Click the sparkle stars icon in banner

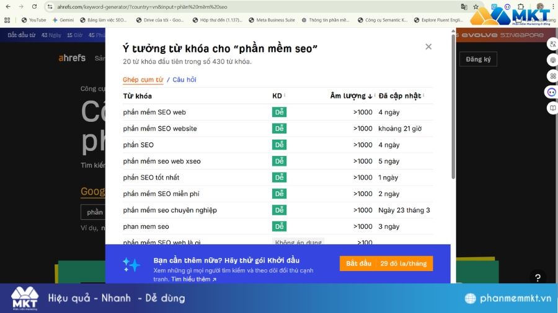click(x=131, y=265)
